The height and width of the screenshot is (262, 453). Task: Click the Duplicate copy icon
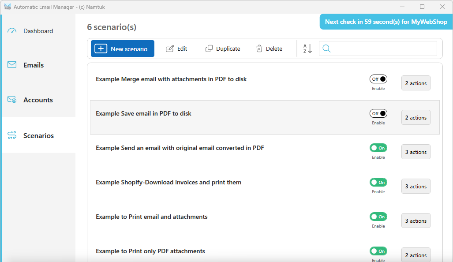pos(209,49)
